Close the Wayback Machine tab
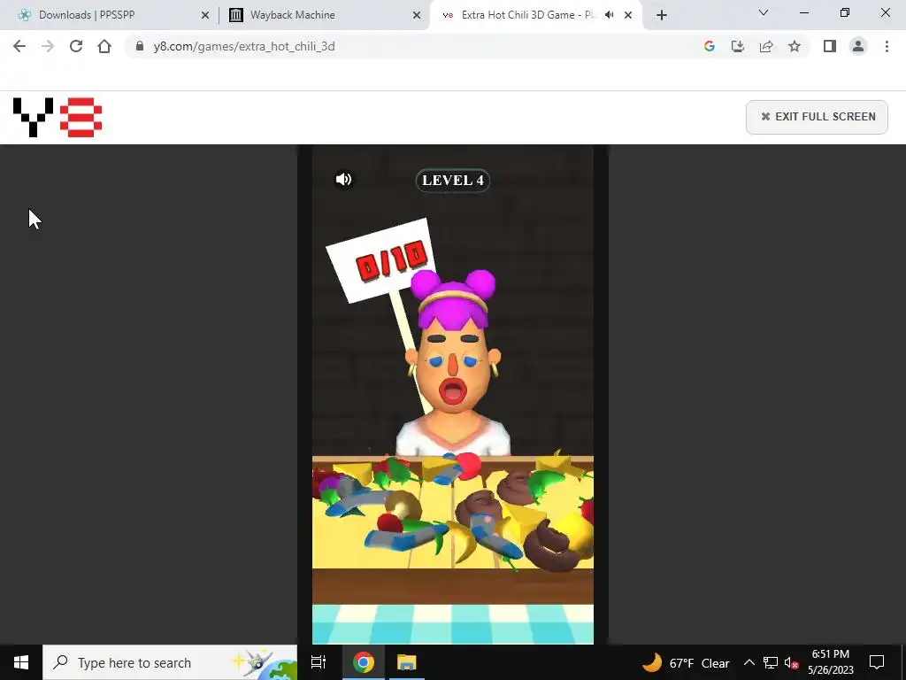The width and height of the screenshot is (906, 680). [x=417, y=16]
